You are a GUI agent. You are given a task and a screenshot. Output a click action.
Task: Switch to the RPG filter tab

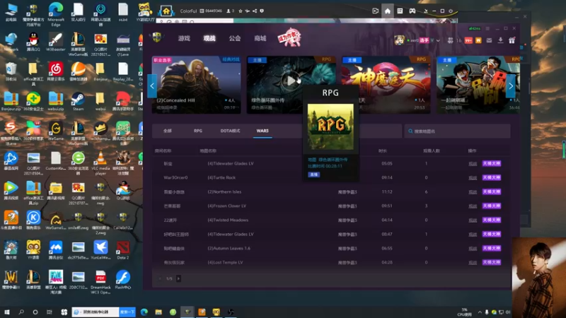(198, 131)
